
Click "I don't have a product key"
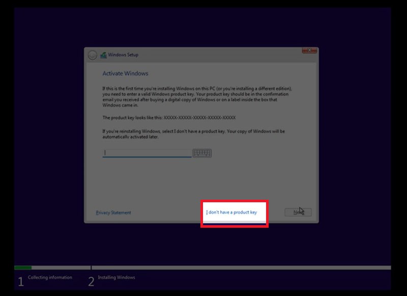pyautogui.click(x=231, y=212)
